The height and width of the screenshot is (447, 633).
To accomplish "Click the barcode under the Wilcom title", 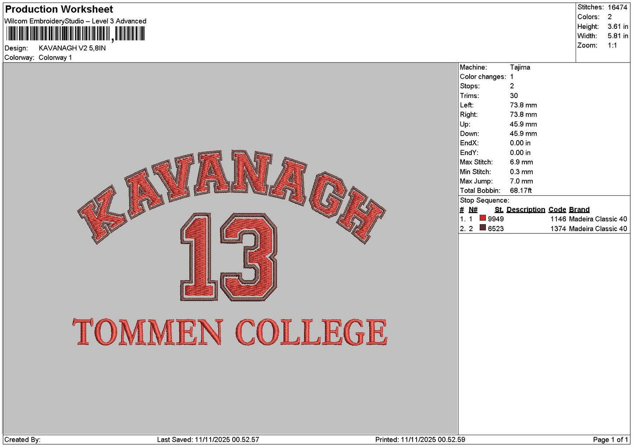I will tap(75, 34).
